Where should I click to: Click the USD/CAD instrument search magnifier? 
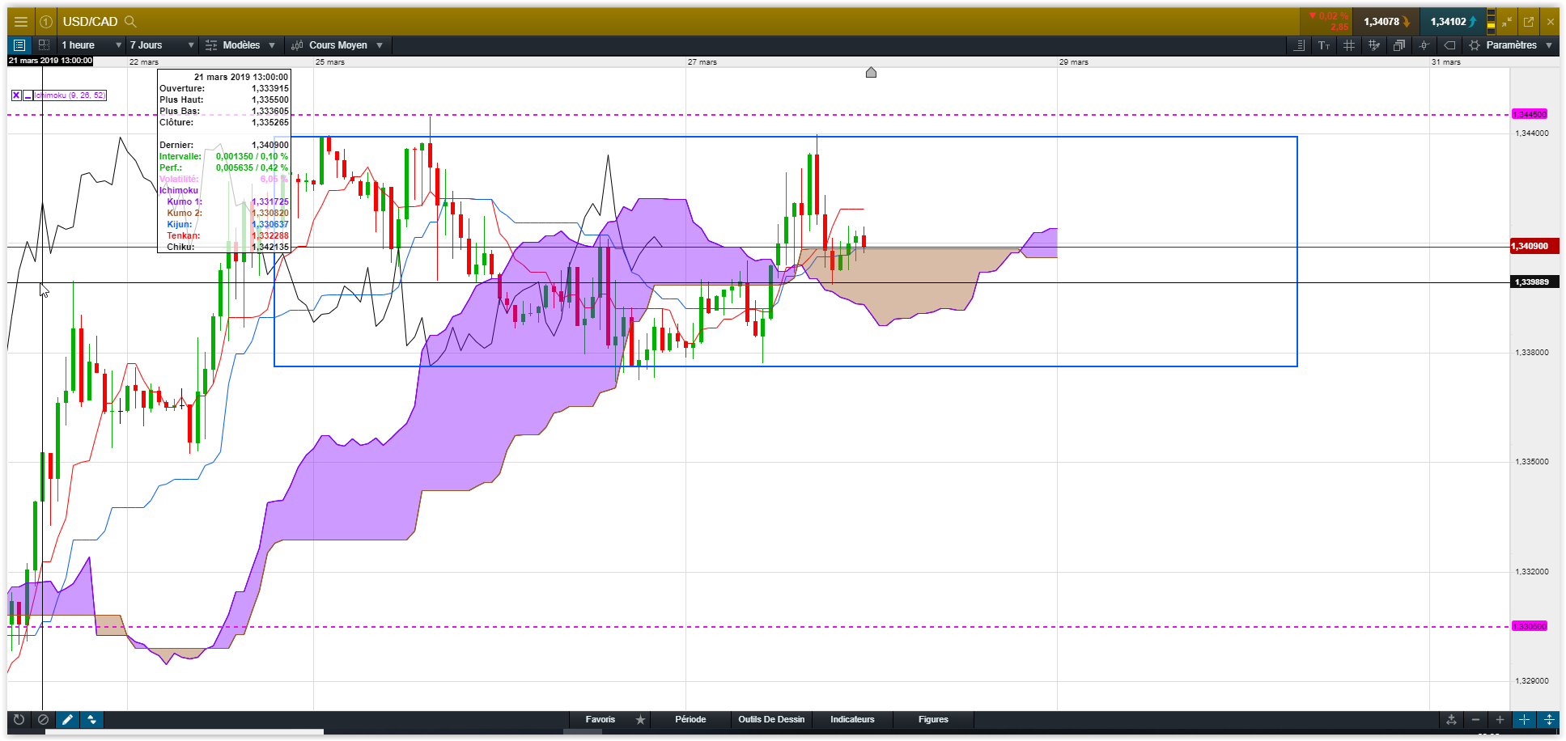point(130,22)
